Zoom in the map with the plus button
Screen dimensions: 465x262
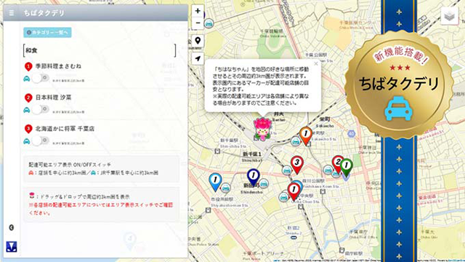coord(198,11)
